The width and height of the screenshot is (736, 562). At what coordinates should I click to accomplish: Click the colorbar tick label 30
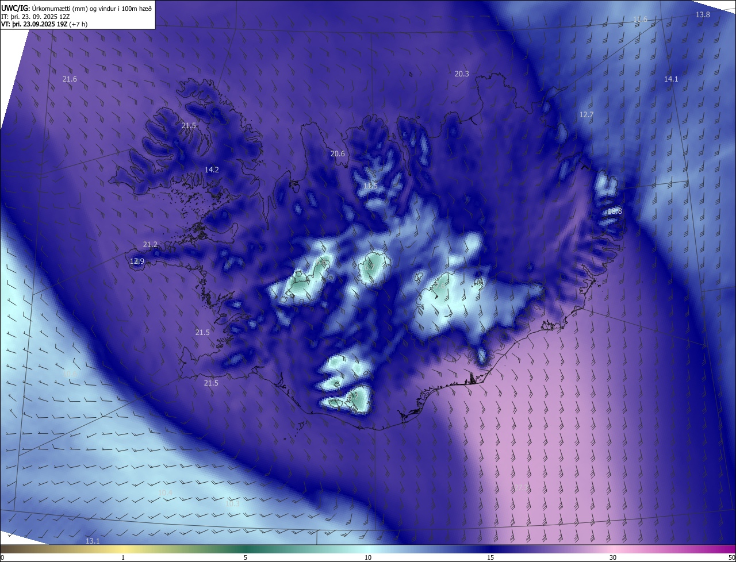point(613,557)
